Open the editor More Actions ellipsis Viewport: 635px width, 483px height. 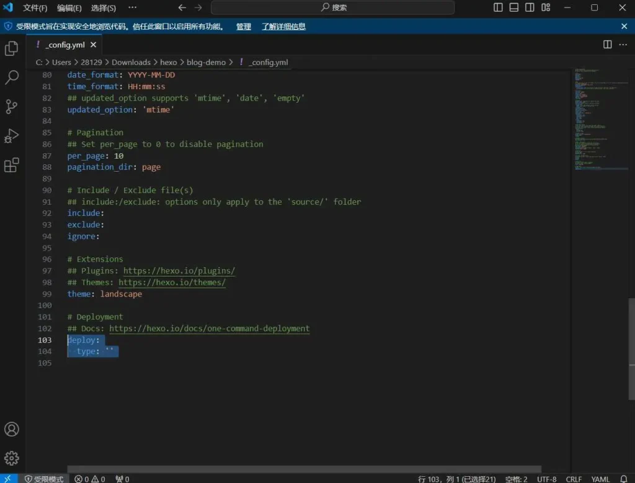(623, 45)
